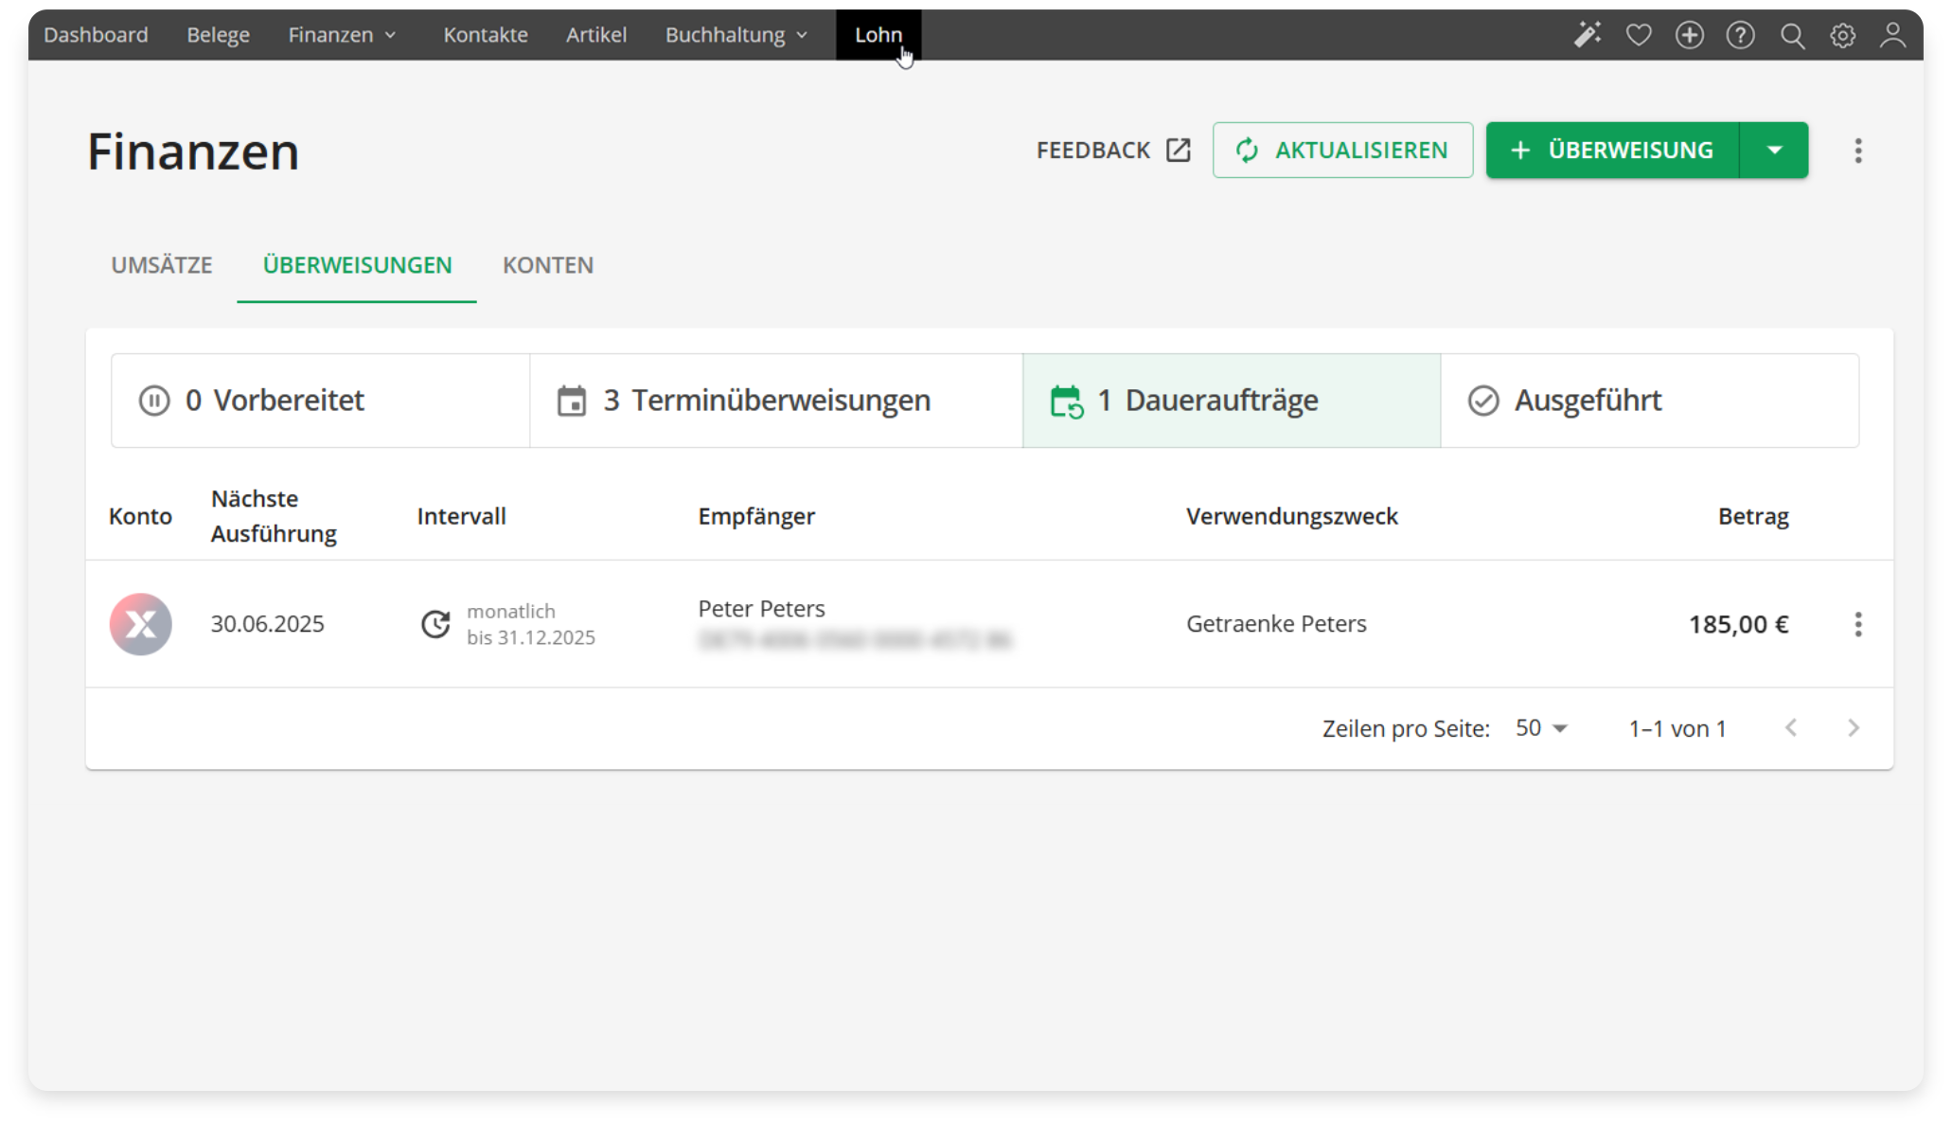Show the Ausgeführt transfers filter

click(x=1649, y=401)
